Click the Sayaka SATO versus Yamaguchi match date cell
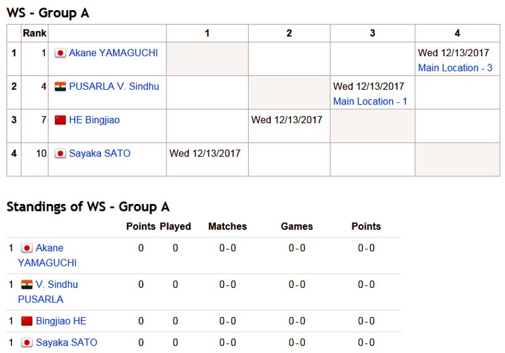This screenshot has height=353, width=505. 207,159
